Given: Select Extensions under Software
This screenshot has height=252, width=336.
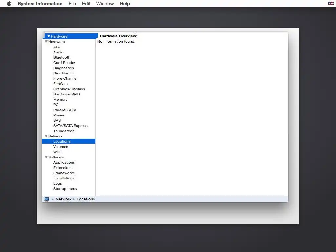Looking at the screenshot, I should coord(63,168).
